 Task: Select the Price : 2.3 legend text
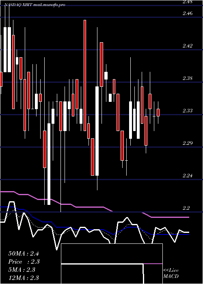pos(24,262)
